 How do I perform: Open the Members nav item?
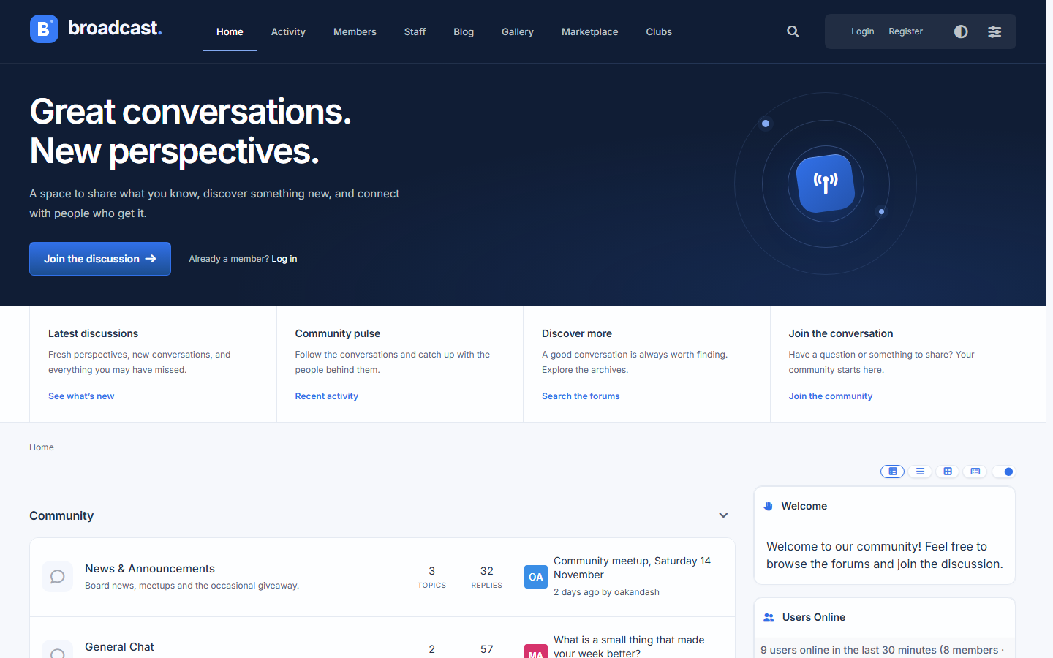coord(355,31)
